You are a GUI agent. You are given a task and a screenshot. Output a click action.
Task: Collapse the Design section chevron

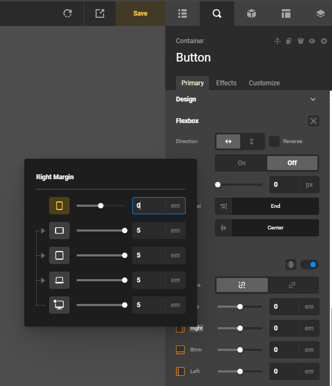[x=313, y=99]
